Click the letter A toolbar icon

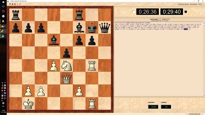(20, 4)
